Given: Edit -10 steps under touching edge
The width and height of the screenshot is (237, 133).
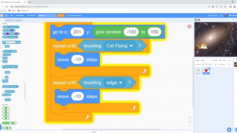Looking at the screenshot, I should pos(77,96).
